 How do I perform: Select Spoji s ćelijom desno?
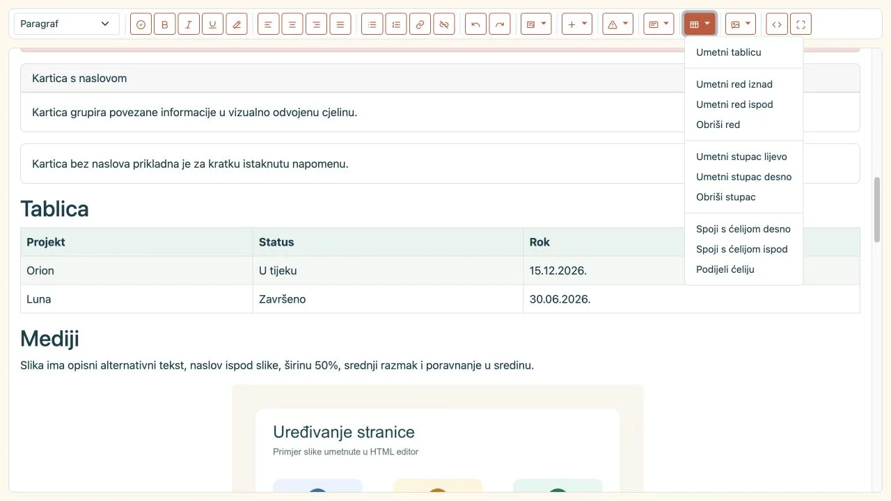click(x=744, y=230)
